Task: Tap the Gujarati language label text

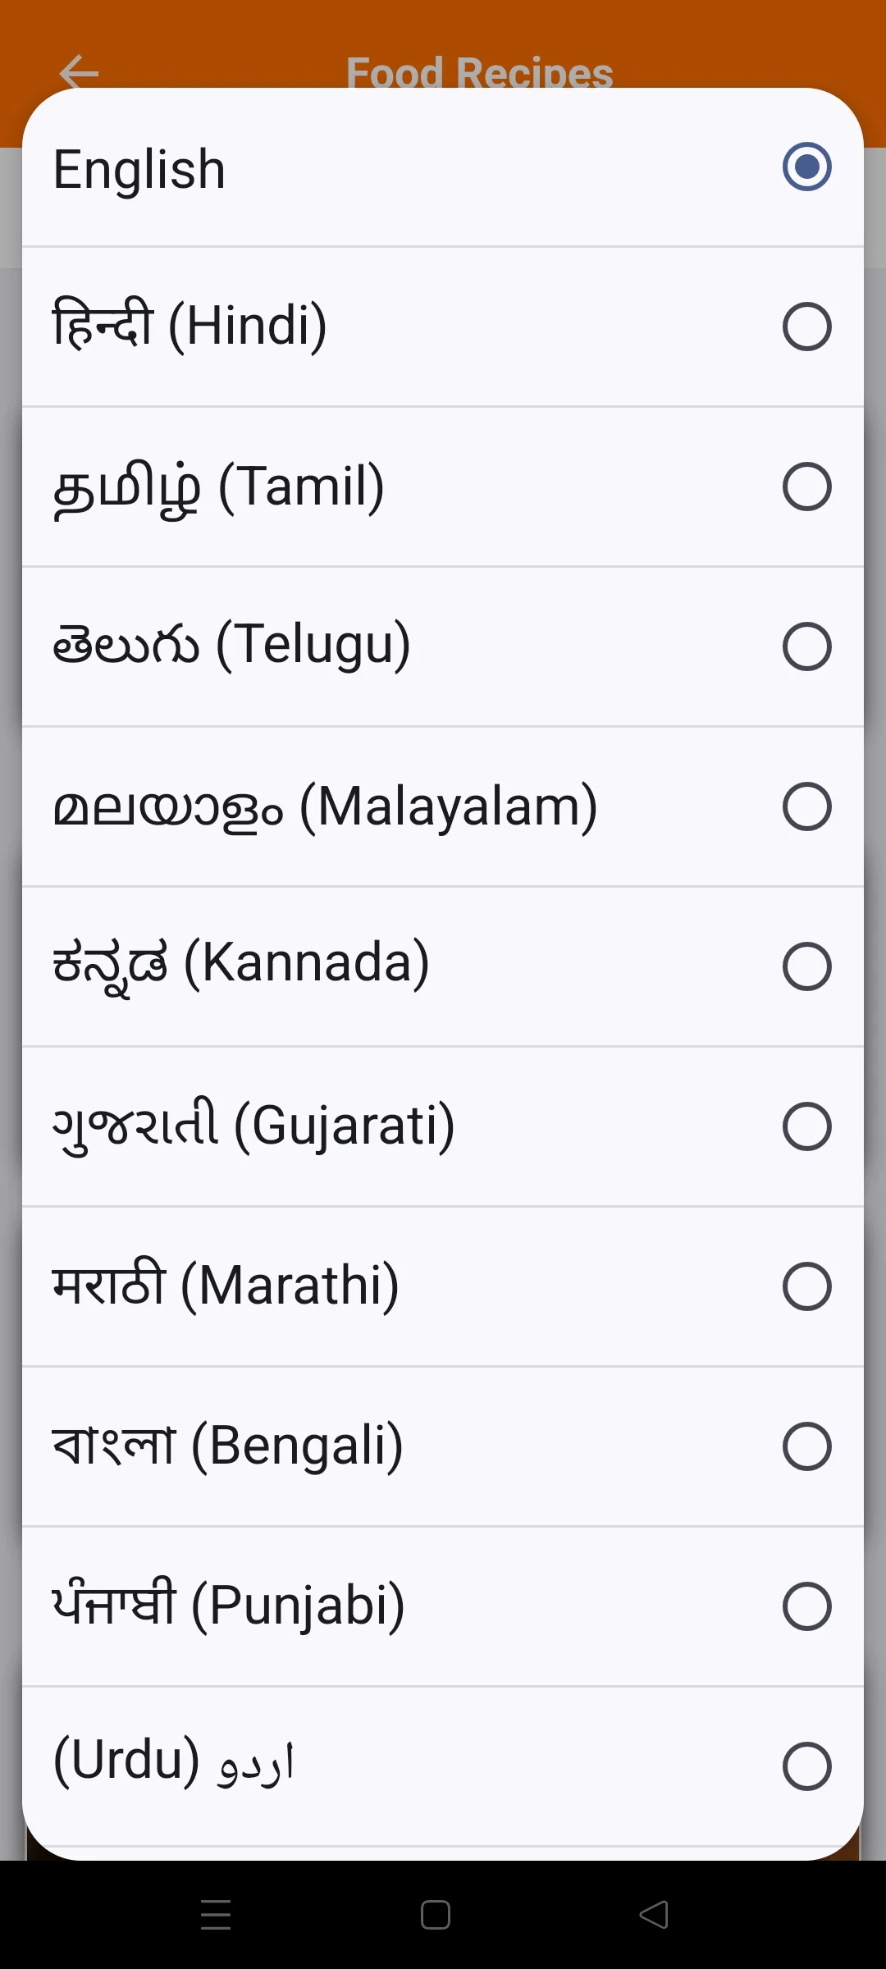Action: click(x=253, y=1126)
